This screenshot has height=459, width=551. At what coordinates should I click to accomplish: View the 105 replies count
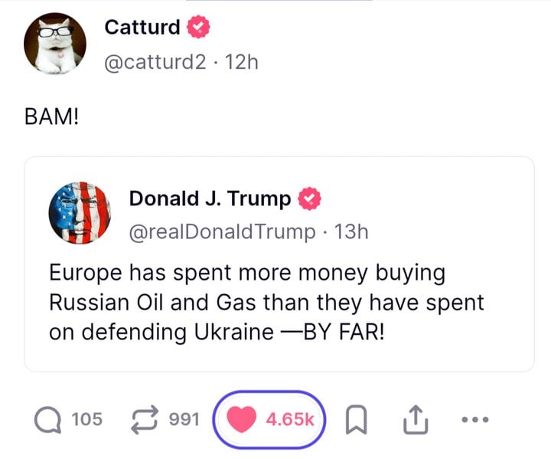87,418
